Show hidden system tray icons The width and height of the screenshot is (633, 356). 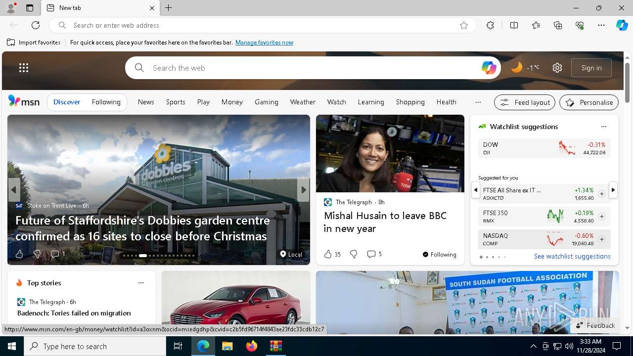click(x=533, y=346)
